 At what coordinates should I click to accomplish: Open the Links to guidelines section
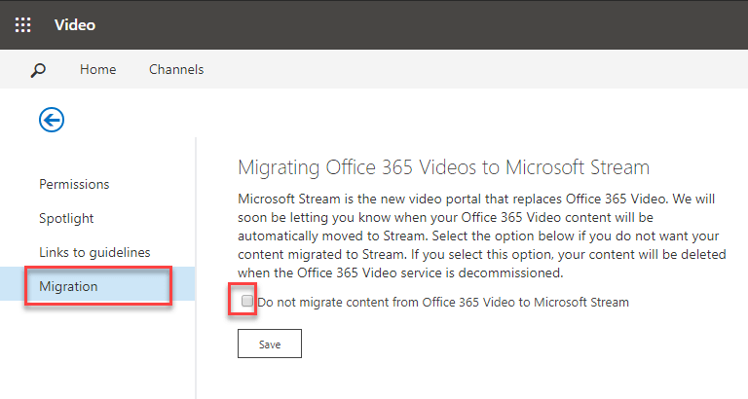pos(94,252)
